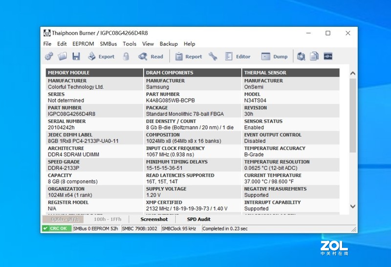Click the Screenshot button
This screenshot has width=391, height=267.
[x=154, y=220]
